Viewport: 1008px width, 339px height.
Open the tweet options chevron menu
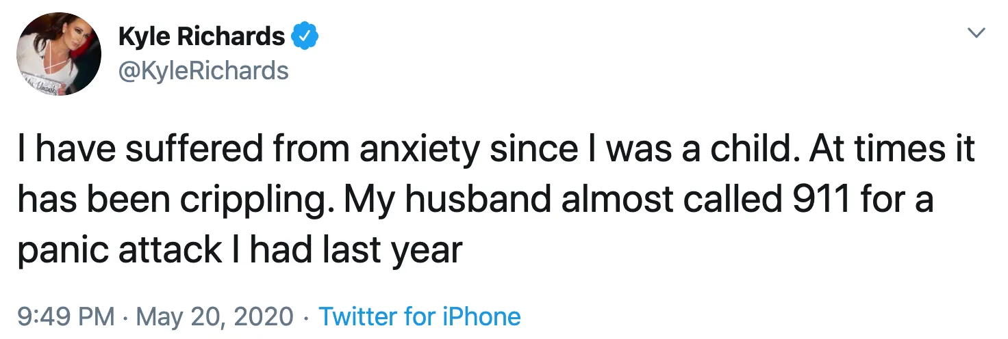click(977, 32)
